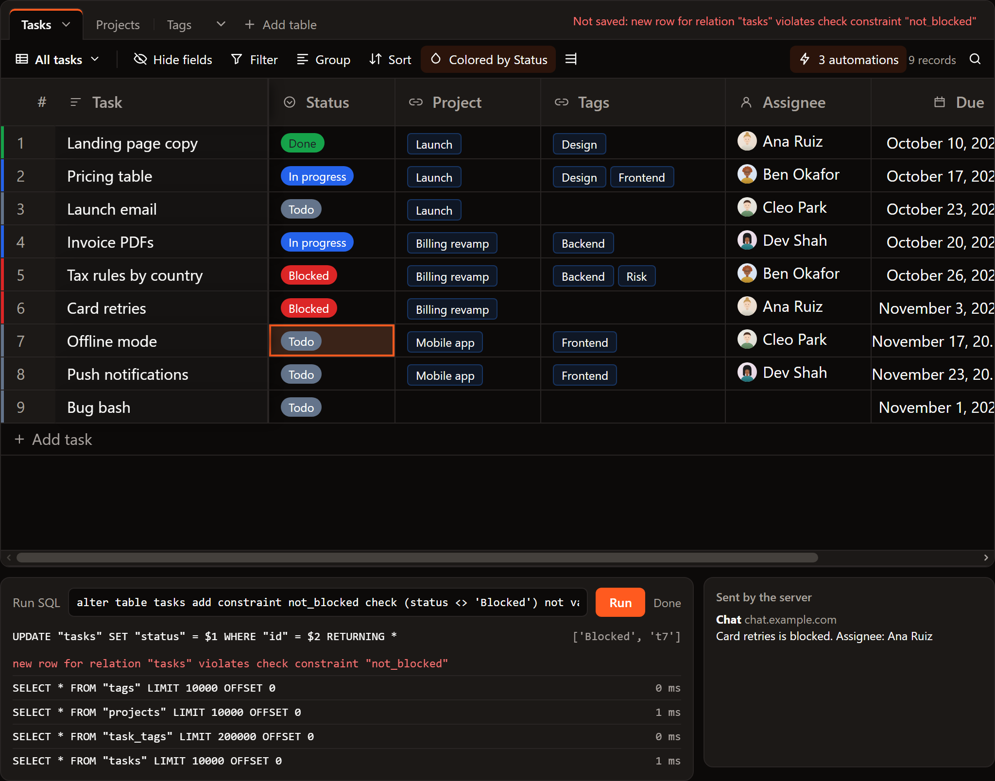Click the scroll right arrow
Viewport: 995px width, 781px height.
click(986, 557)
